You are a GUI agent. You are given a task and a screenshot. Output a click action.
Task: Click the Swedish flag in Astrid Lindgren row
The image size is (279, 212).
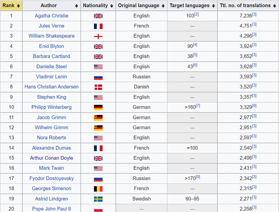tap(98, 199)
